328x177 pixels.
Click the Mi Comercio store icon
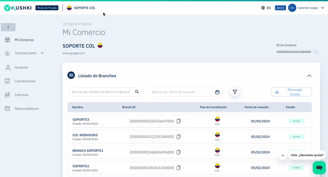[x=7, y=40]
